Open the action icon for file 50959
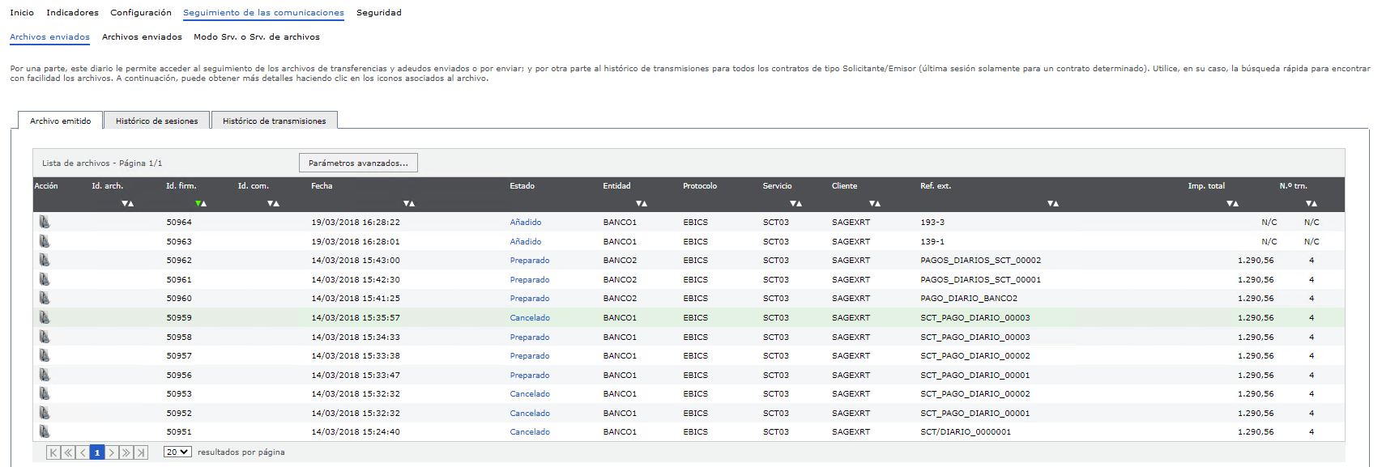This screenshot has height=467, width=1382. point(44,317)
